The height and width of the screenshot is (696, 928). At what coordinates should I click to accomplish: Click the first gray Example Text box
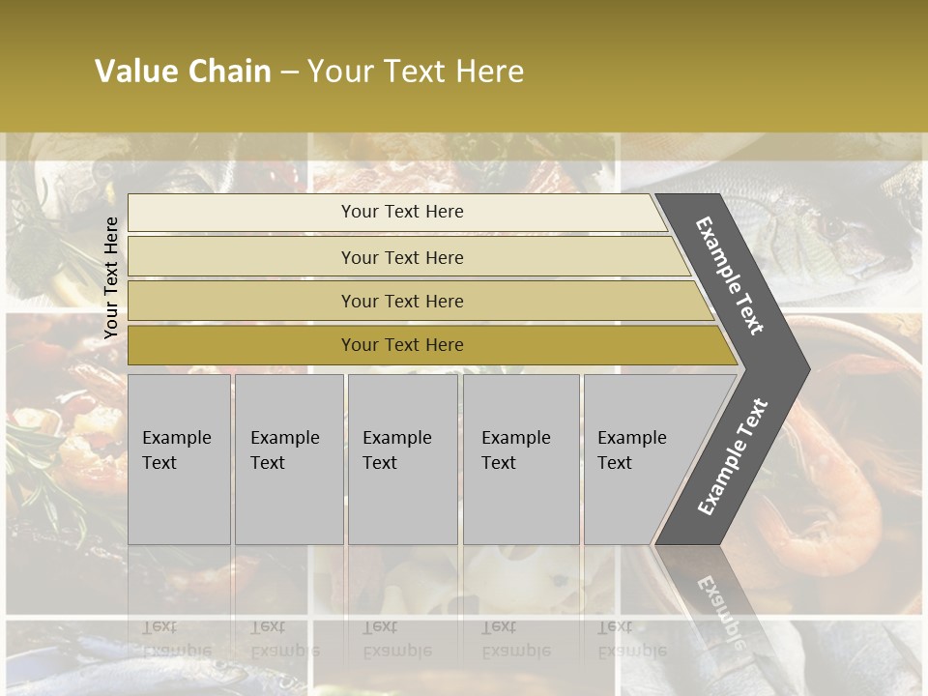(179, 458)
